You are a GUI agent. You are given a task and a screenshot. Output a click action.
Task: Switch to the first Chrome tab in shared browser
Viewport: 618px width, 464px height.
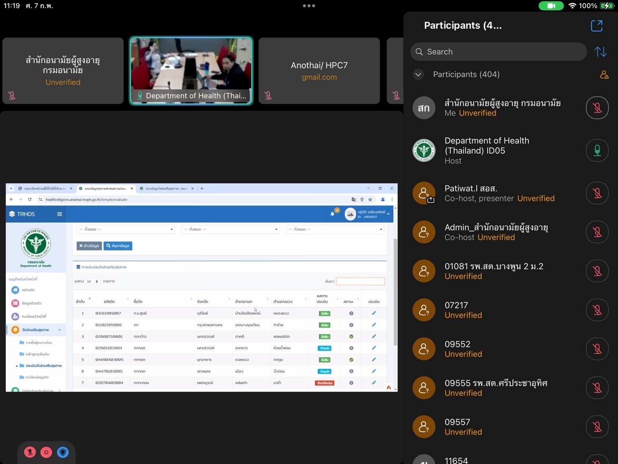45,188
